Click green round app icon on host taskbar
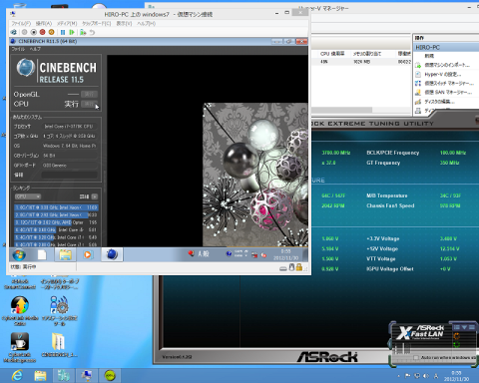Screen dimensions: 479x383 pyautogui.click(x=110, y=376)
